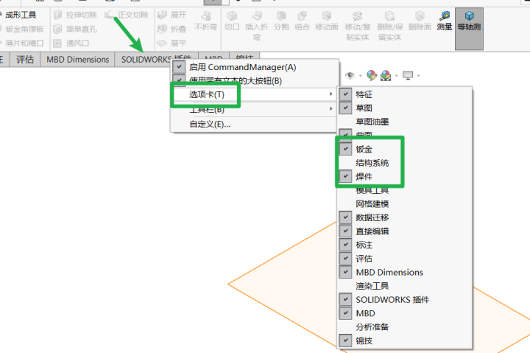
Task: Toggle MBD Dimensions checkbox in submenu
Action: coord(345,272)
